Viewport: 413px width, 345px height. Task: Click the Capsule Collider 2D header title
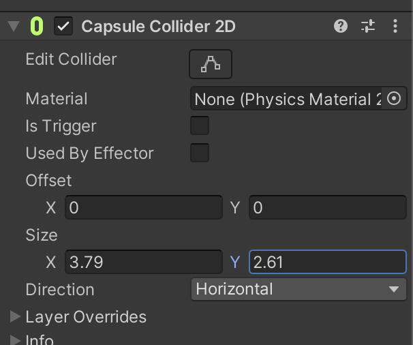159,27
